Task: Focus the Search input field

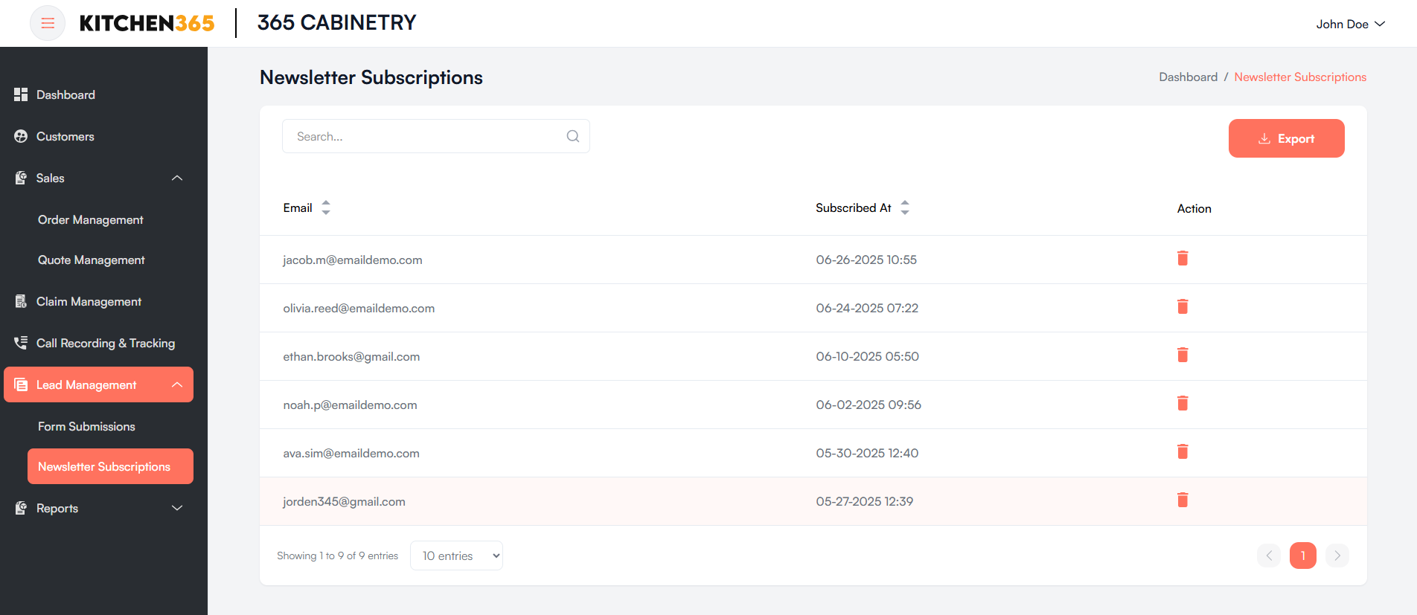Action: tap(436, 136)
